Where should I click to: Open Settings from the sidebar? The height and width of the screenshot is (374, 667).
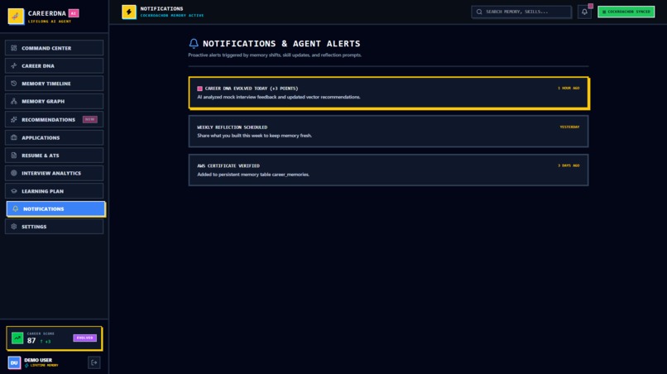[x=54, y=227]
